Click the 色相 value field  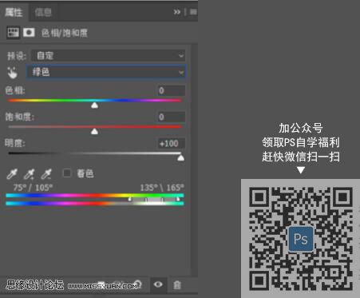171,90
